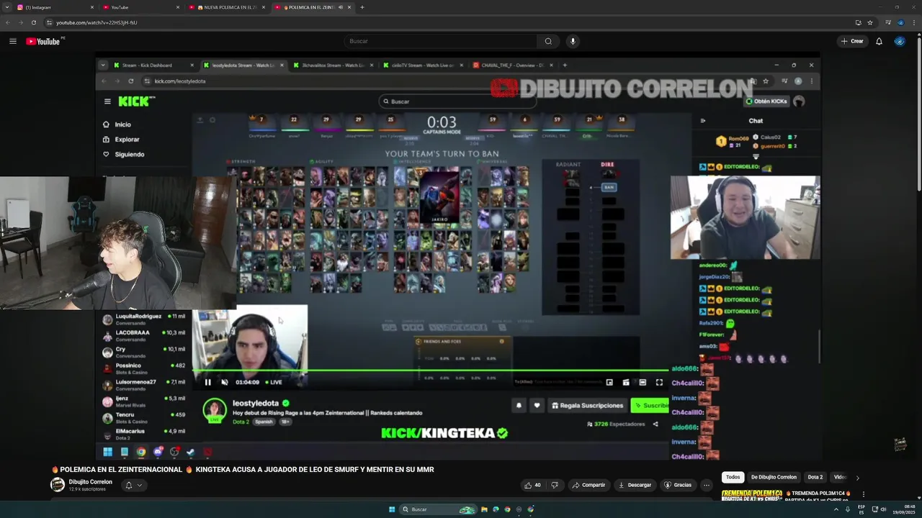Open the Dibujito Correlon channel name link

point(91,482)
